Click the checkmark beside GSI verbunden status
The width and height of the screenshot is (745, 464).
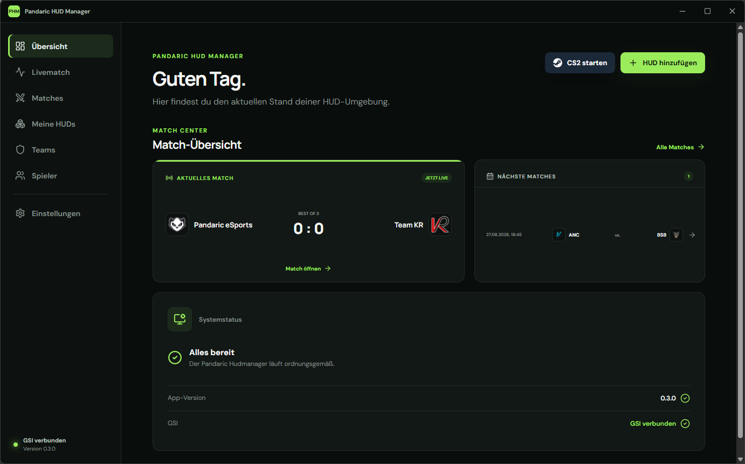[x=685, y=424]
